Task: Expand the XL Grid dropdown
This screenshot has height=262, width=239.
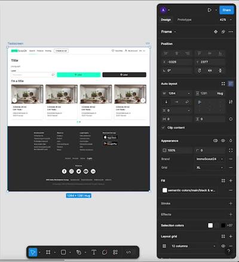Action: click(x=210, y=168)
